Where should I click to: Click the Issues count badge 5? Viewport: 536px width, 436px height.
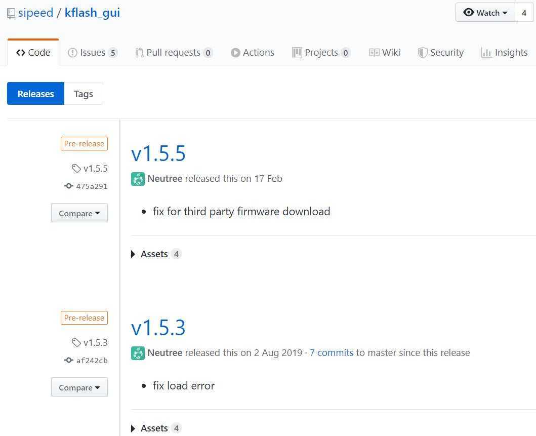point(113,53)
